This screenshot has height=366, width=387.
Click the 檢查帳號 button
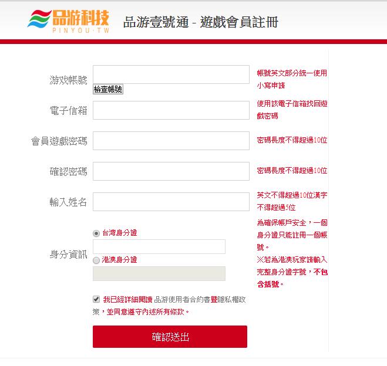[x=108, y=89]
